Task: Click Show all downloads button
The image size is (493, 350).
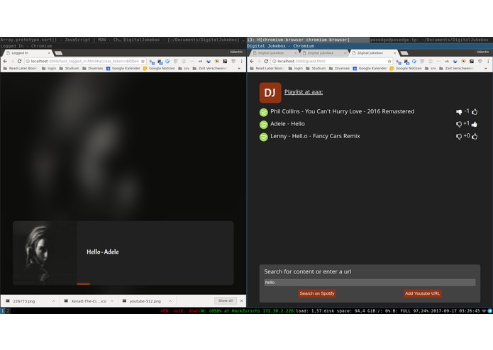Action: (226, 300)
